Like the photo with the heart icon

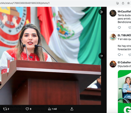27,109
